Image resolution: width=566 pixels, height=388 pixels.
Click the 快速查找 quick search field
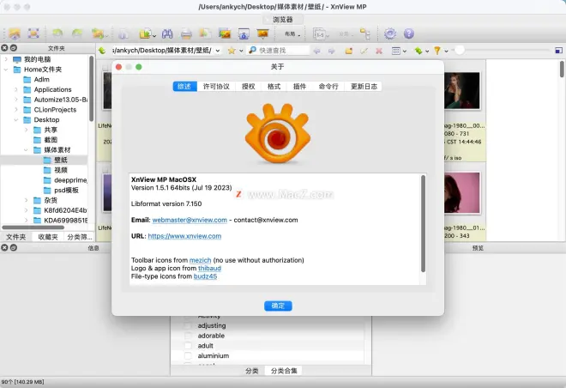[279, 51]
